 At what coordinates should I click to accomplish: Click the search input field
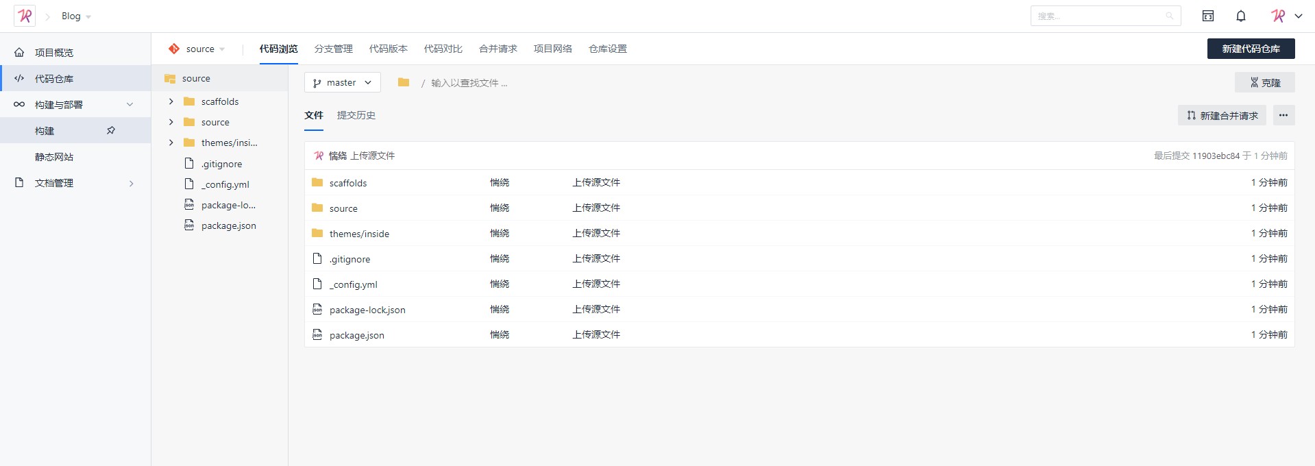click(x=1105, y=16)
